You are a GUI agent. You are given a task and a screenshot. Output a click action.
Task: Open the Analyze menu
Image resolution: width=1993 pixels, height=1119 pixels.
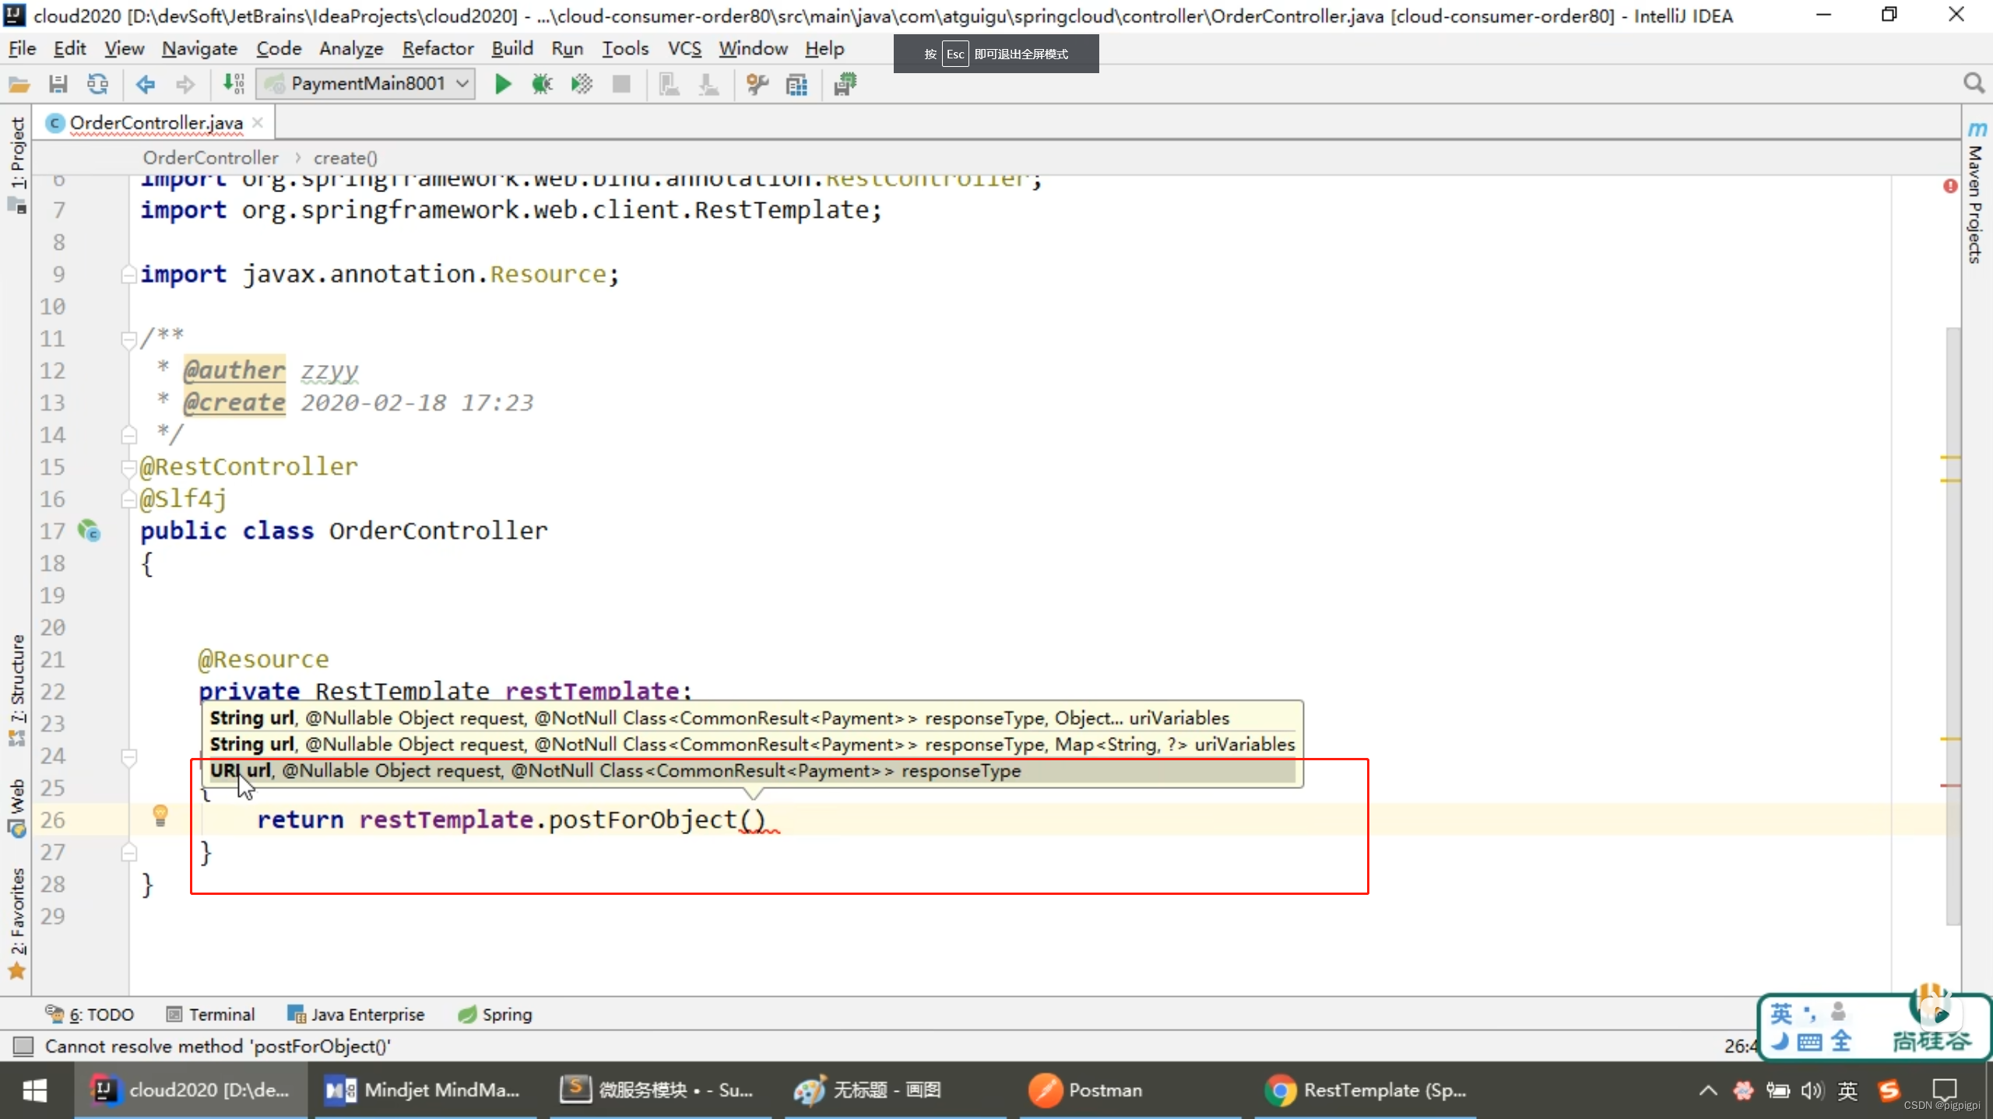tap(351, 48)
